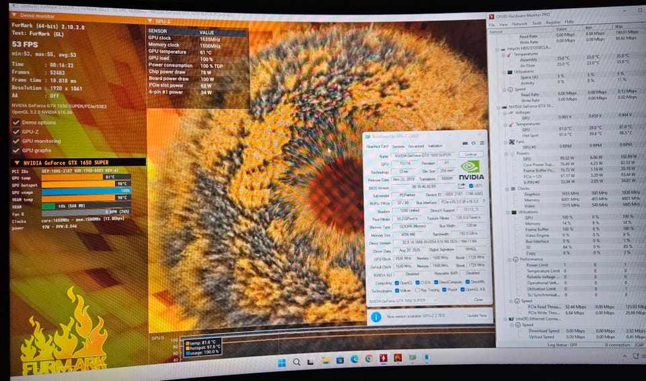
Task: Toggle the Ray Tracing checkbox in GPU-Z
Action: (417, 290)
